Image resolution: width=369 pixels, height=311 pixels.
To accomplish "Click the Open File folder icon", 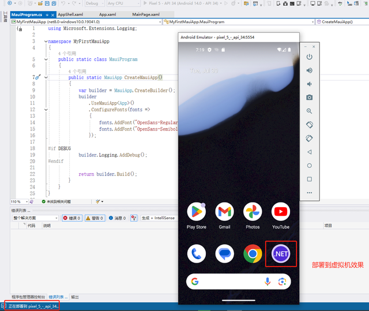I will [x=40, y=3].
